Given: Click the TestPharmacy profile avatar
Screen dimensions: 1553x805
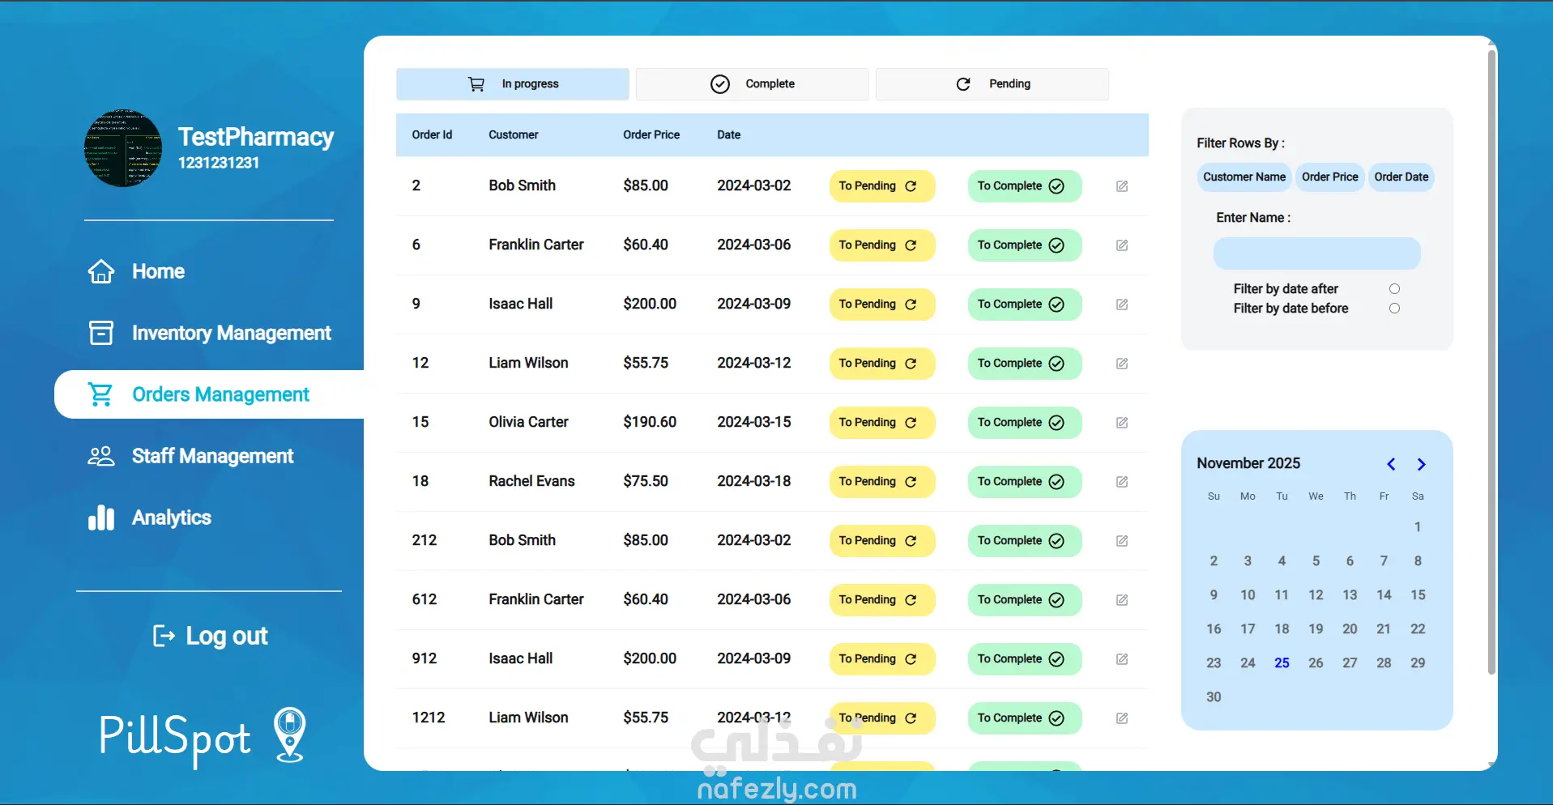Looking at the screenshot, I should coord(123,148).
